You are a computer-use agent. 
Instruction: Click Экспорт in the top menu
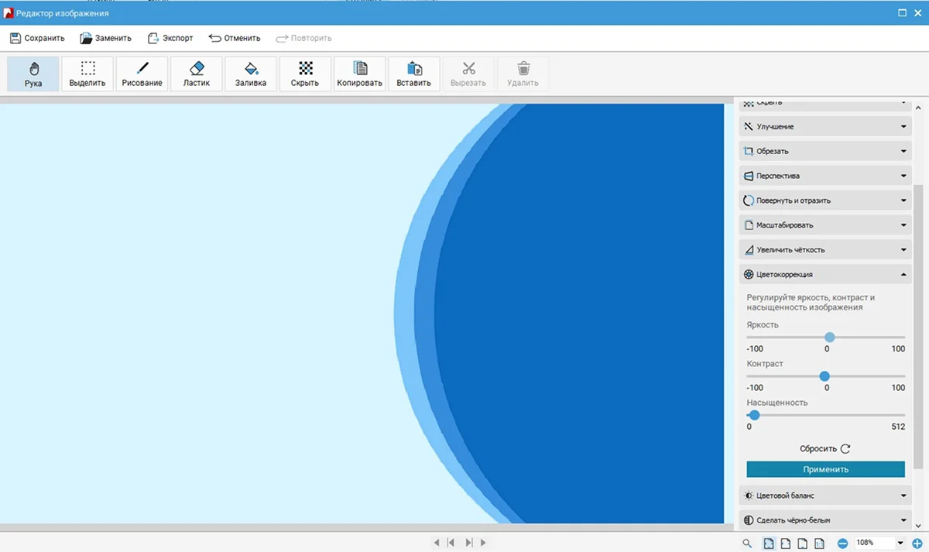pos(170,38)
